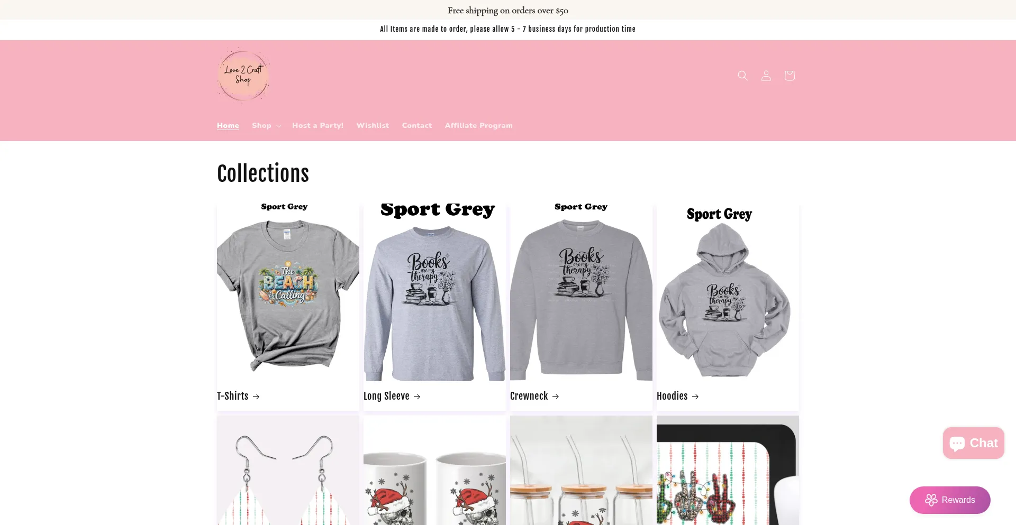Open the Host a Party! page

[x=317, y=125]
